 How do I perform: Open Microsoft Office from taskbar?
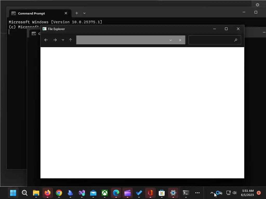150,193
